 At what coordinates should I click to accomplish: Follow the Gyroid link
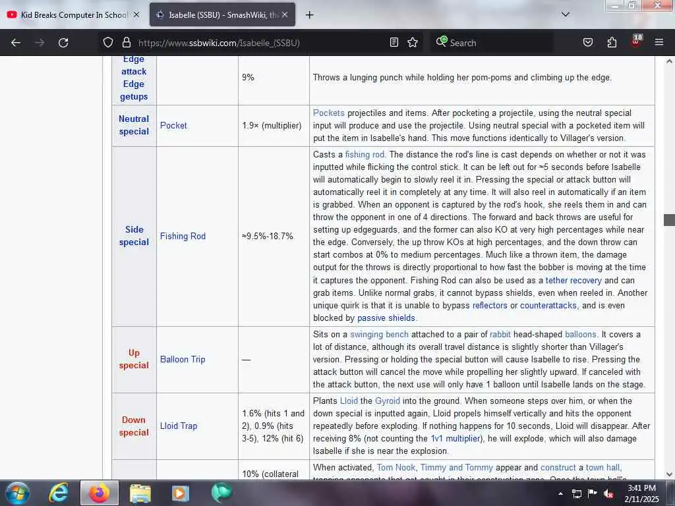pos(388,401)
